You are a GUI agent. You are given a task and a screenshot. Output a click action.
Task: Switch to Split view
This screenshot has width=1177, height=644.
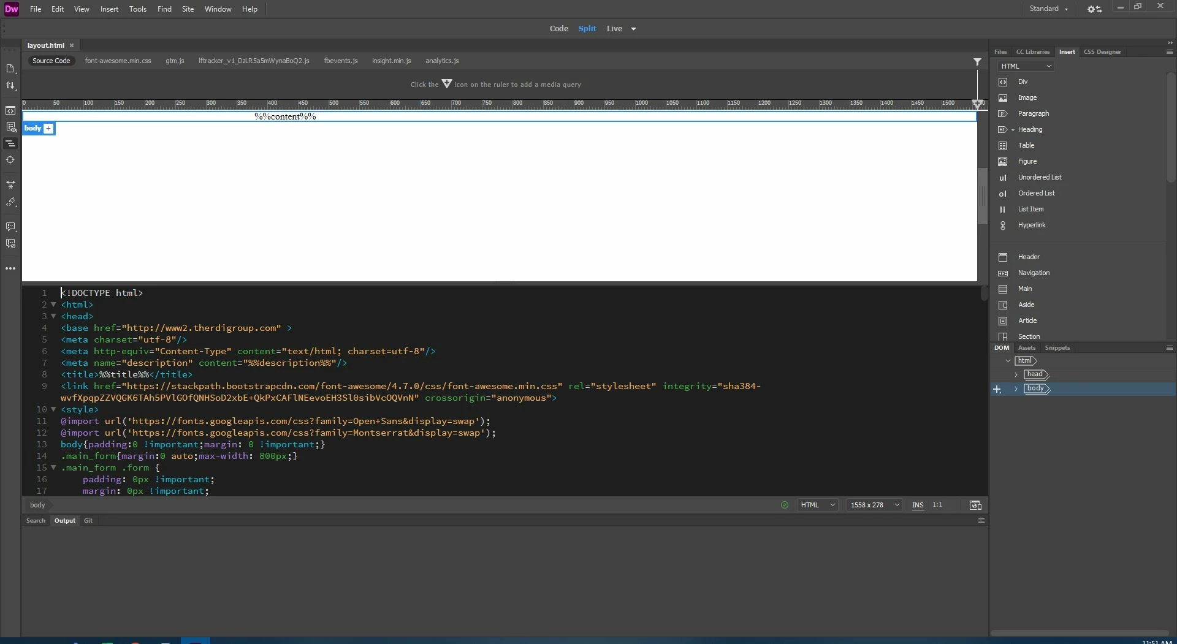(587, 29)
